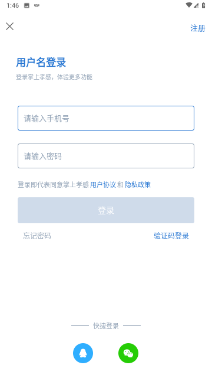Tap the small keyboard notification status icon

37,5
